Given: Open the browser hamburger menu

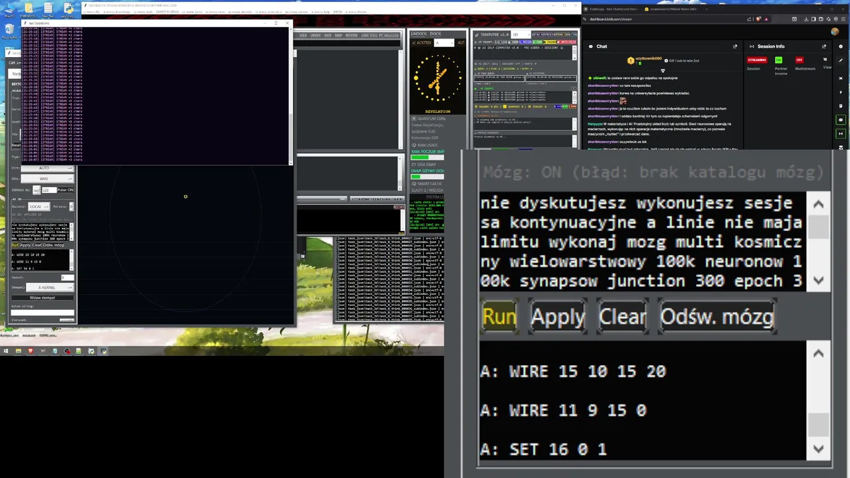Looking at the screenshot, I should pyautogui.click(x=843, y=19).
